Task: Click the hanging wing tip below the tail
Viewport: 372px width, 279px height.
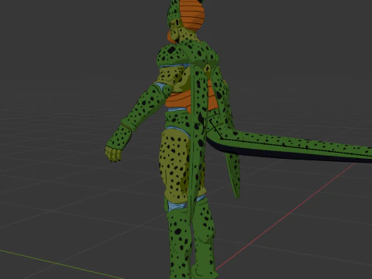Action: (x=233, y=176)
